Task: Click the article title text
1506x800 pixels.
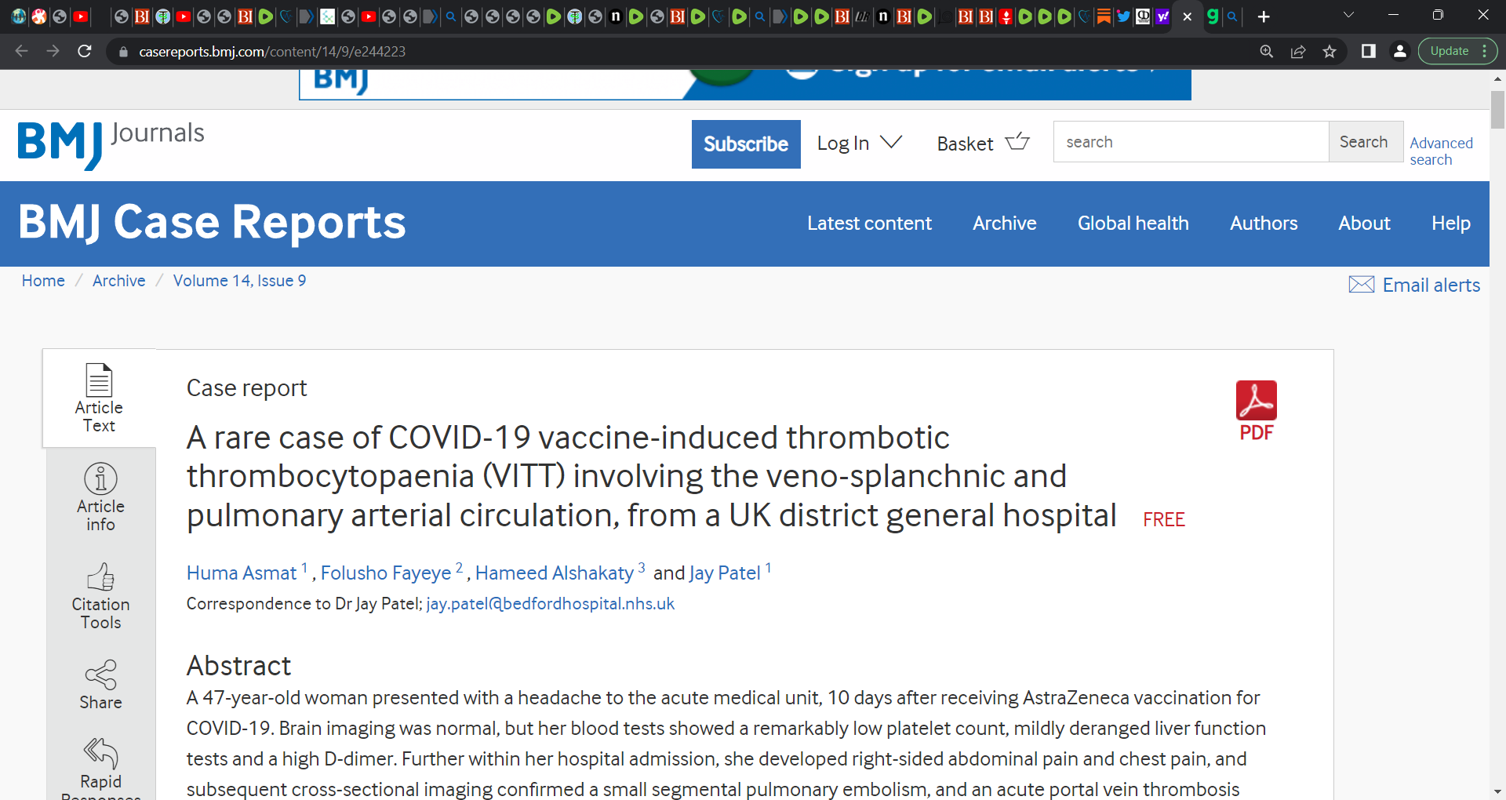Action: (651, 476)
